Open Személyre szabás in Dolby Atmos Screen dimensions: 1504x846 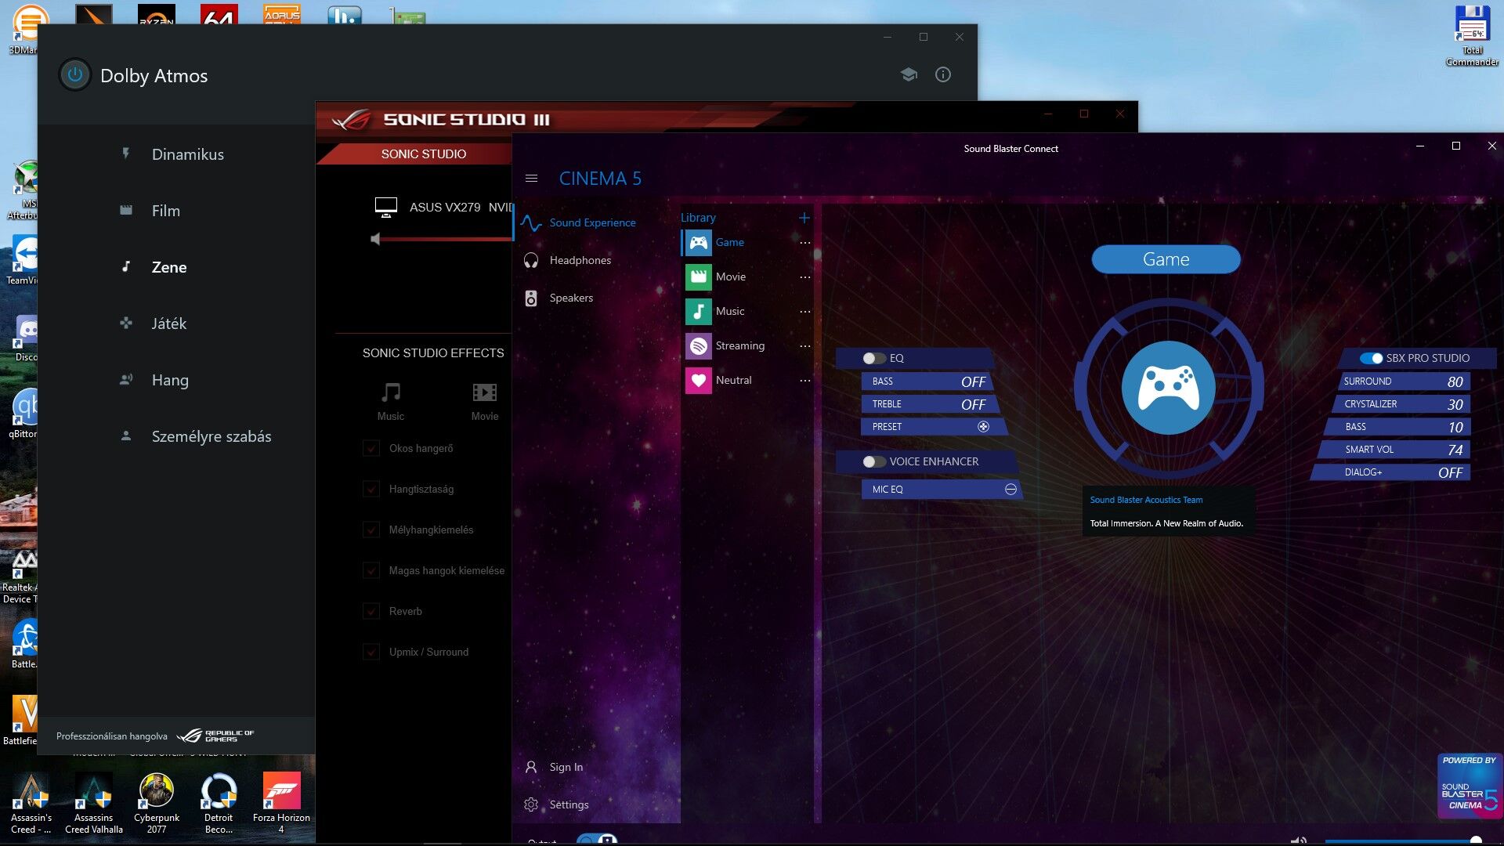point(211,436)
